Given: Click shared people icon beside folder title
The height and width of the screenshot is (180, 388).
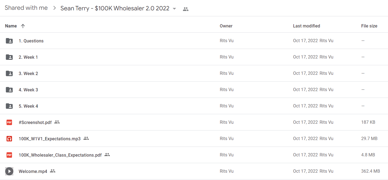Looking at the screenshot, I should pyautogui.click(x=186, y=9).
